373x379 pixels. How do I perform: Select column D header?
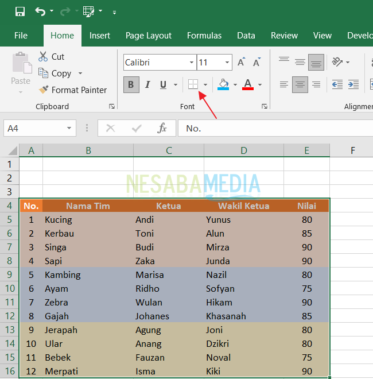click(244, 150)
